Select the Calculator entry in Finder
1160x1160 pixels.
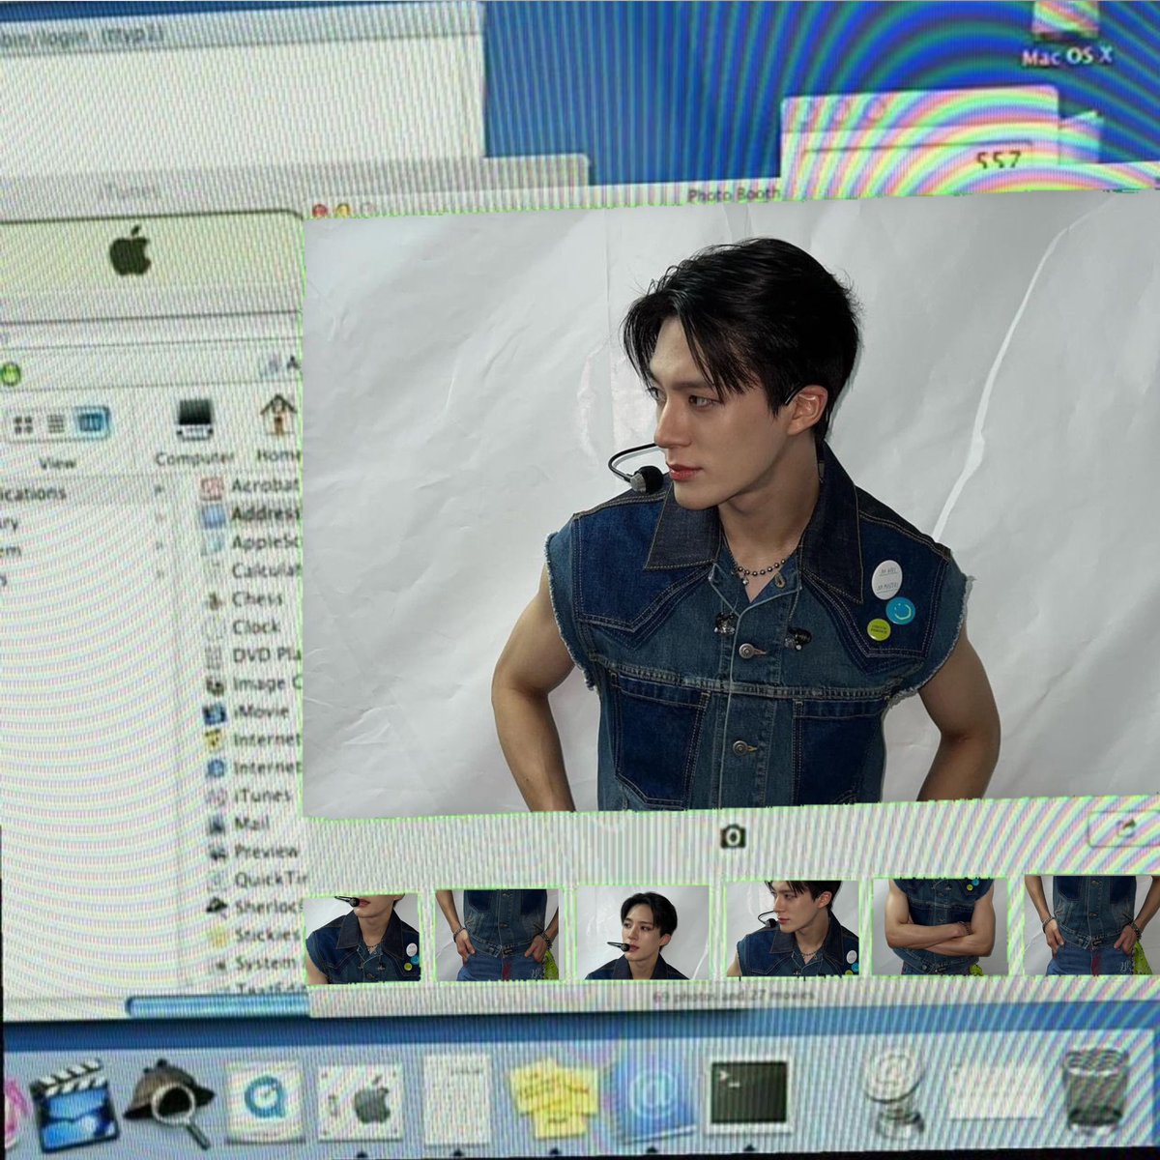click(x=253, y=570)
